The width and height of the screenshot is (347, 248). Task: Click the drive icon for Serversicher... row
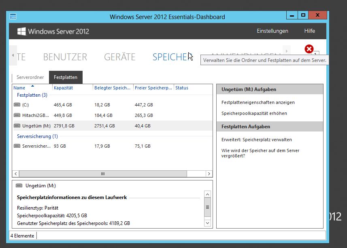17,146
